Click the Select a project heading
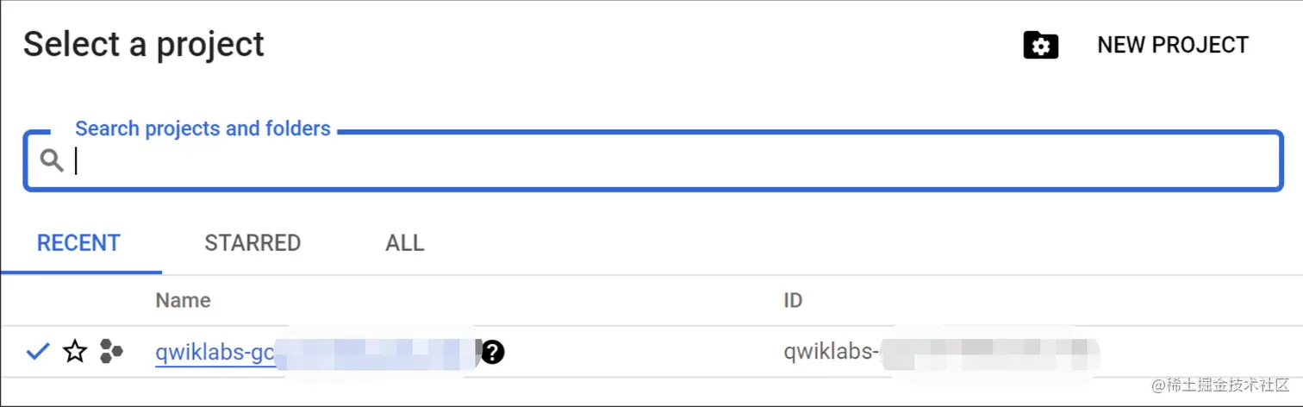1303x407 pixels. [x=144, y=44]
